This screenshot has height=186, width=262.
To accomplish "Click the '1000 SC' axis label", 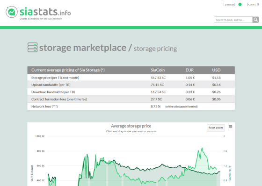I will point(40,136).
